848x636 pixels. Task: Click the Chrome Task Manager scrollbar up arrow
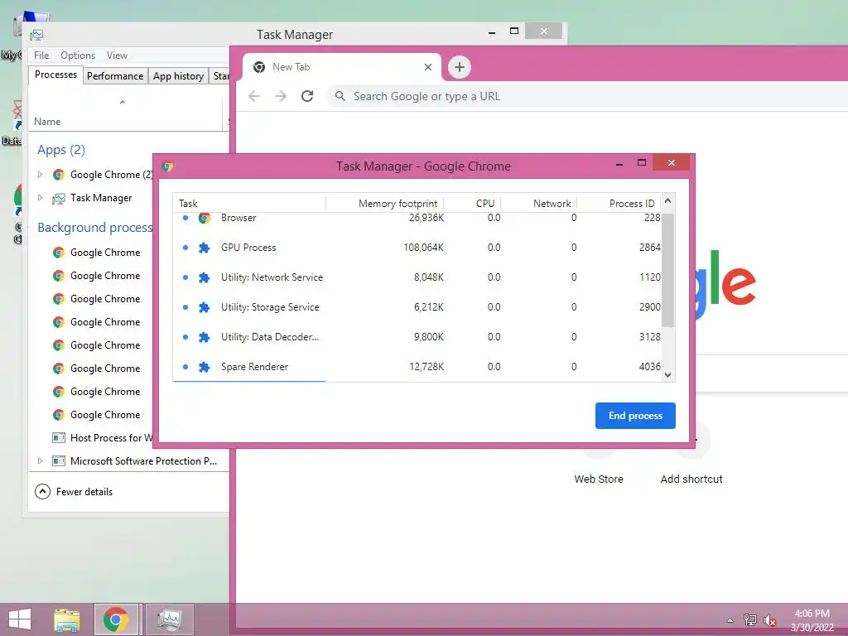click(668, 200)
